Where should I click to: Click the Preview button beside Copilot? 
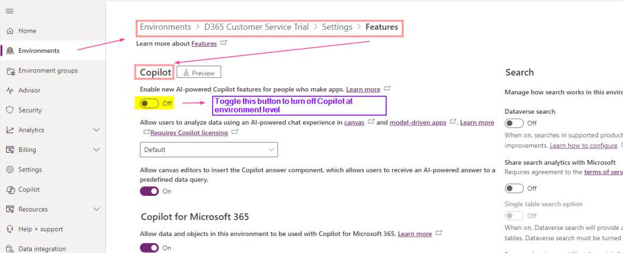199,73
